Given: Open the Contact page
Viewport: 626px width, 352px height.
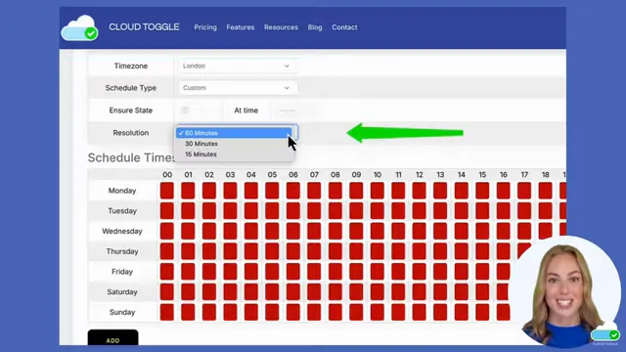Looking at the screenshot, I should pos(344,27).
